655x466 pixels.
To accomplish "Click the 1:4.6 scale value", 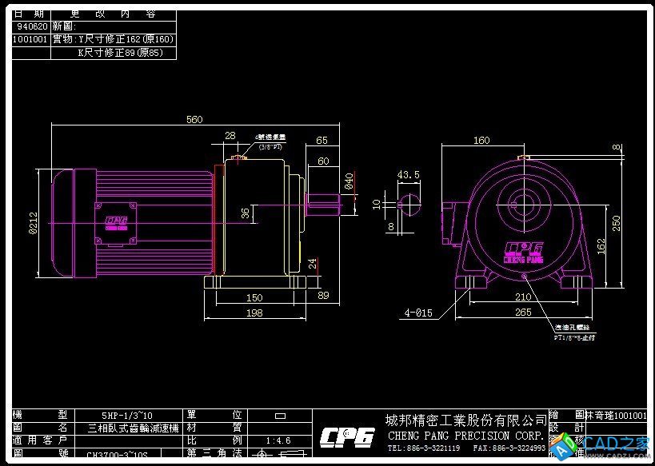I will tap(278, 440).
